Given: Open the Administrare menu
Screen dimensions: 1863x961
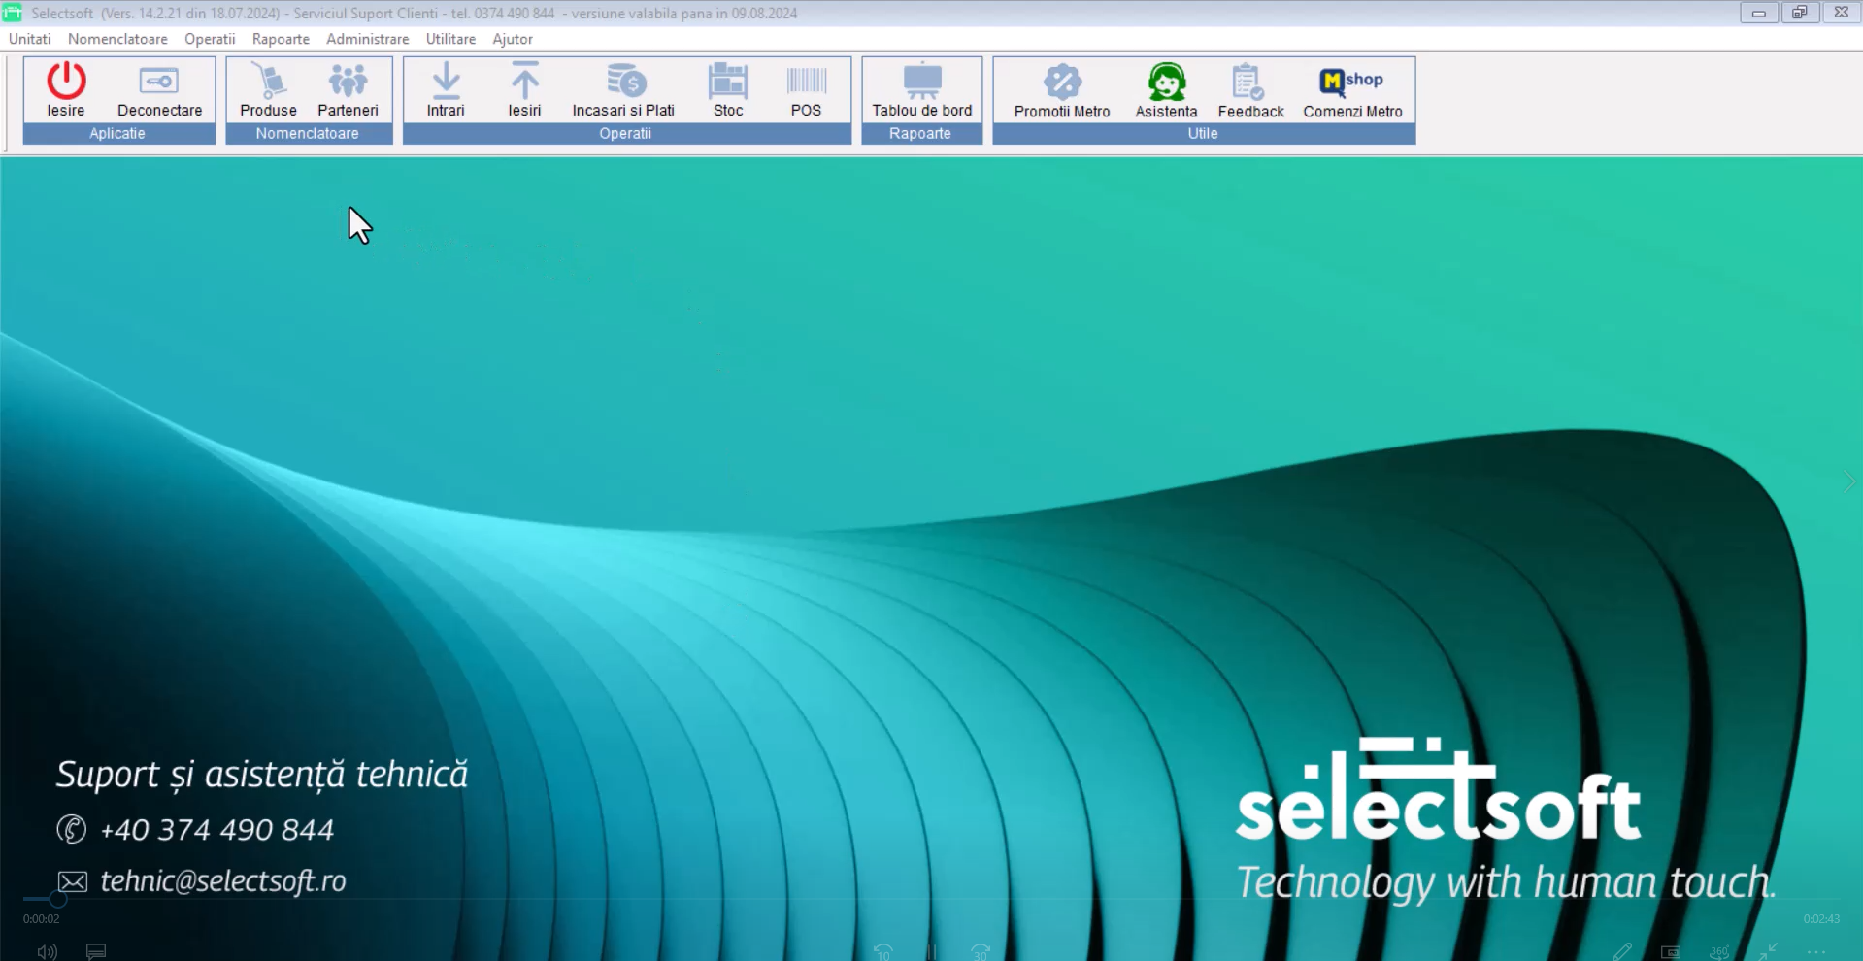Looking at the screenshot, I should pyautogui.click(x=367, y=39).
